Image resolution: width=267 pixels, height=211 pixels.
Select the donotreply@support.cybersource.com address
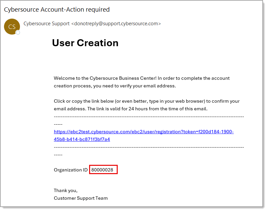coord(116,24)
